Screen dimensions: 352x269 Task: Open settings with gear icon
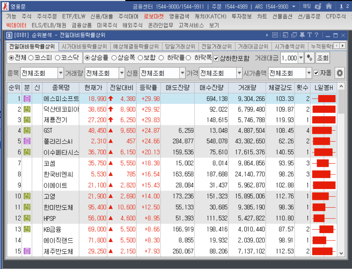tap(339, 73)
